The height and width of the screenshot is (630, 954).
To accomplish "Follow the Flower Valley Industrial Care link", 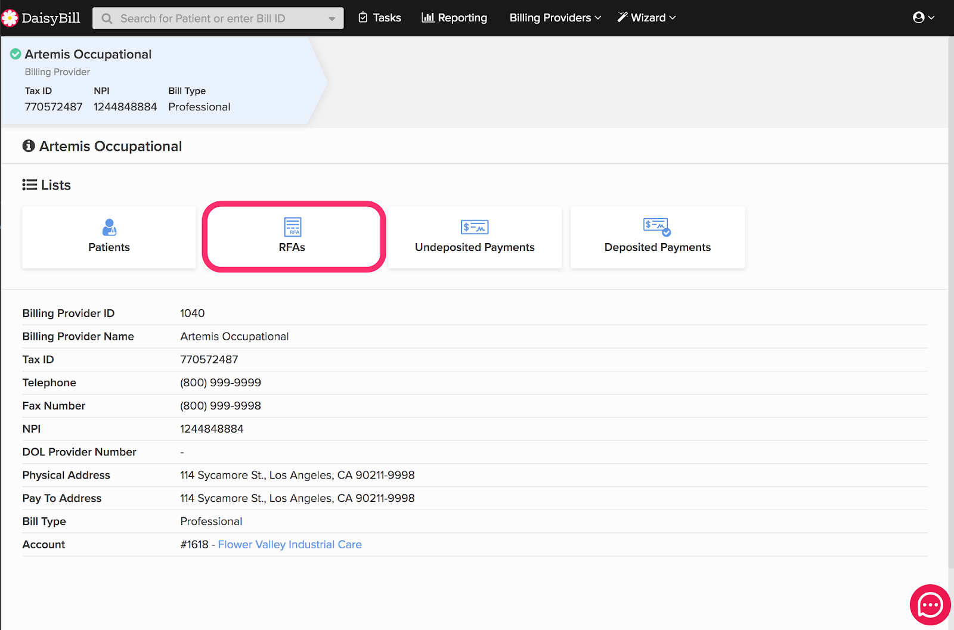I will tap(290, 545).
